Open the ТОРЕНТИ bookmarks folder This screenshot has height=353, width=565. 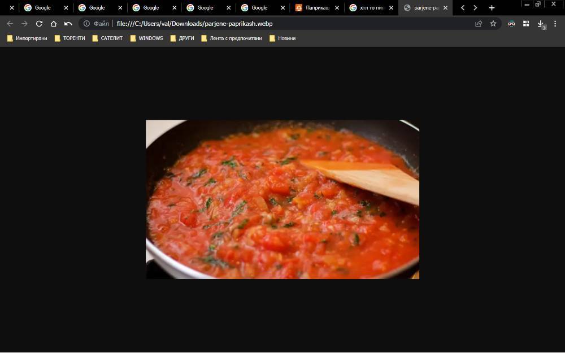click(x=70, y=38)
